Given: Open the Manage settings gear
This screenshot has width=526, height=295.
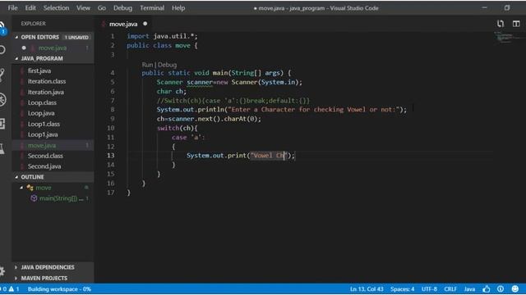Looking at the screenshot, I should coord(2,271).
